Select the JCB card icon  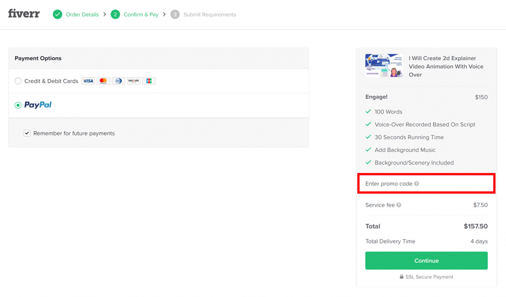point(149,81)
